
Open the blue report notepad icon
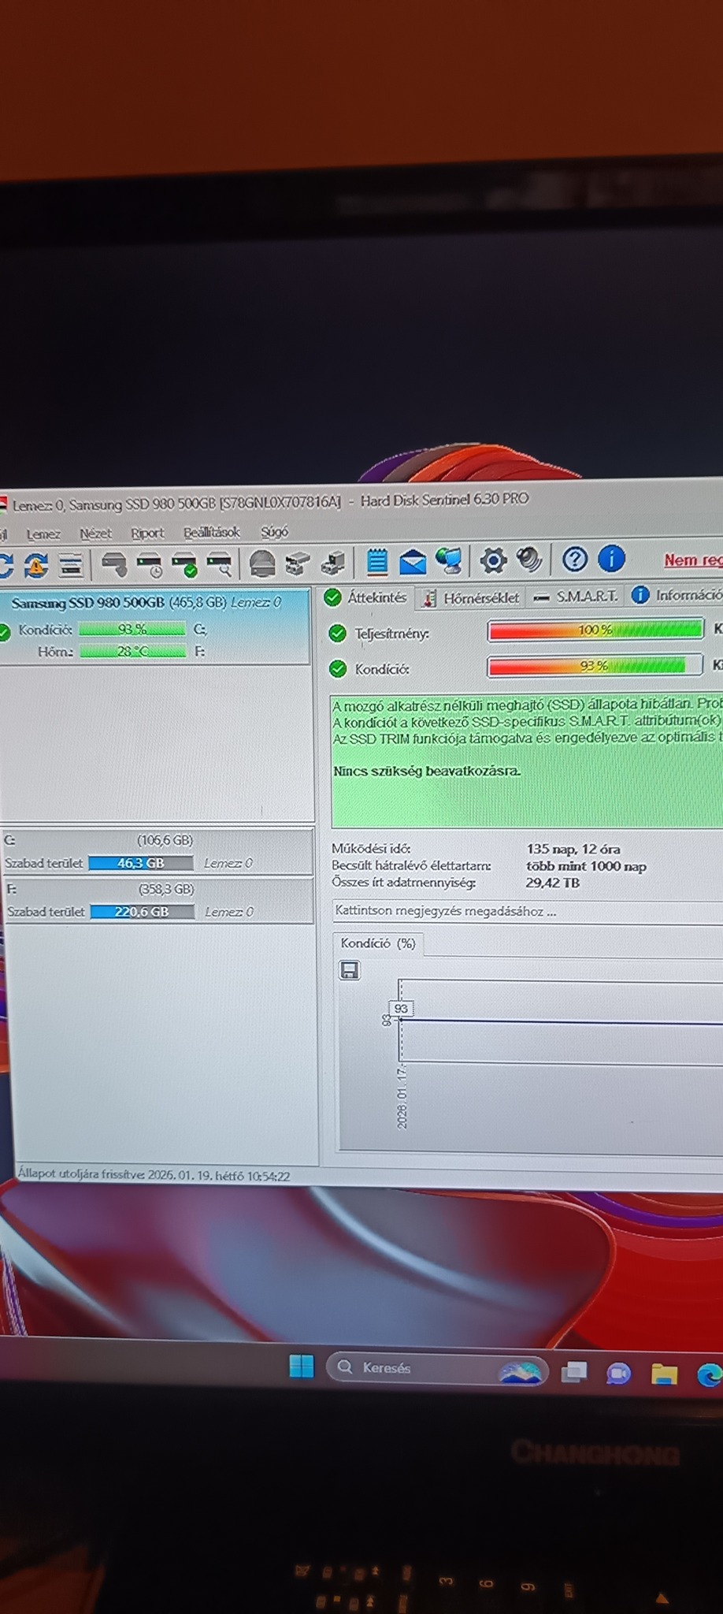pos(377,562)
